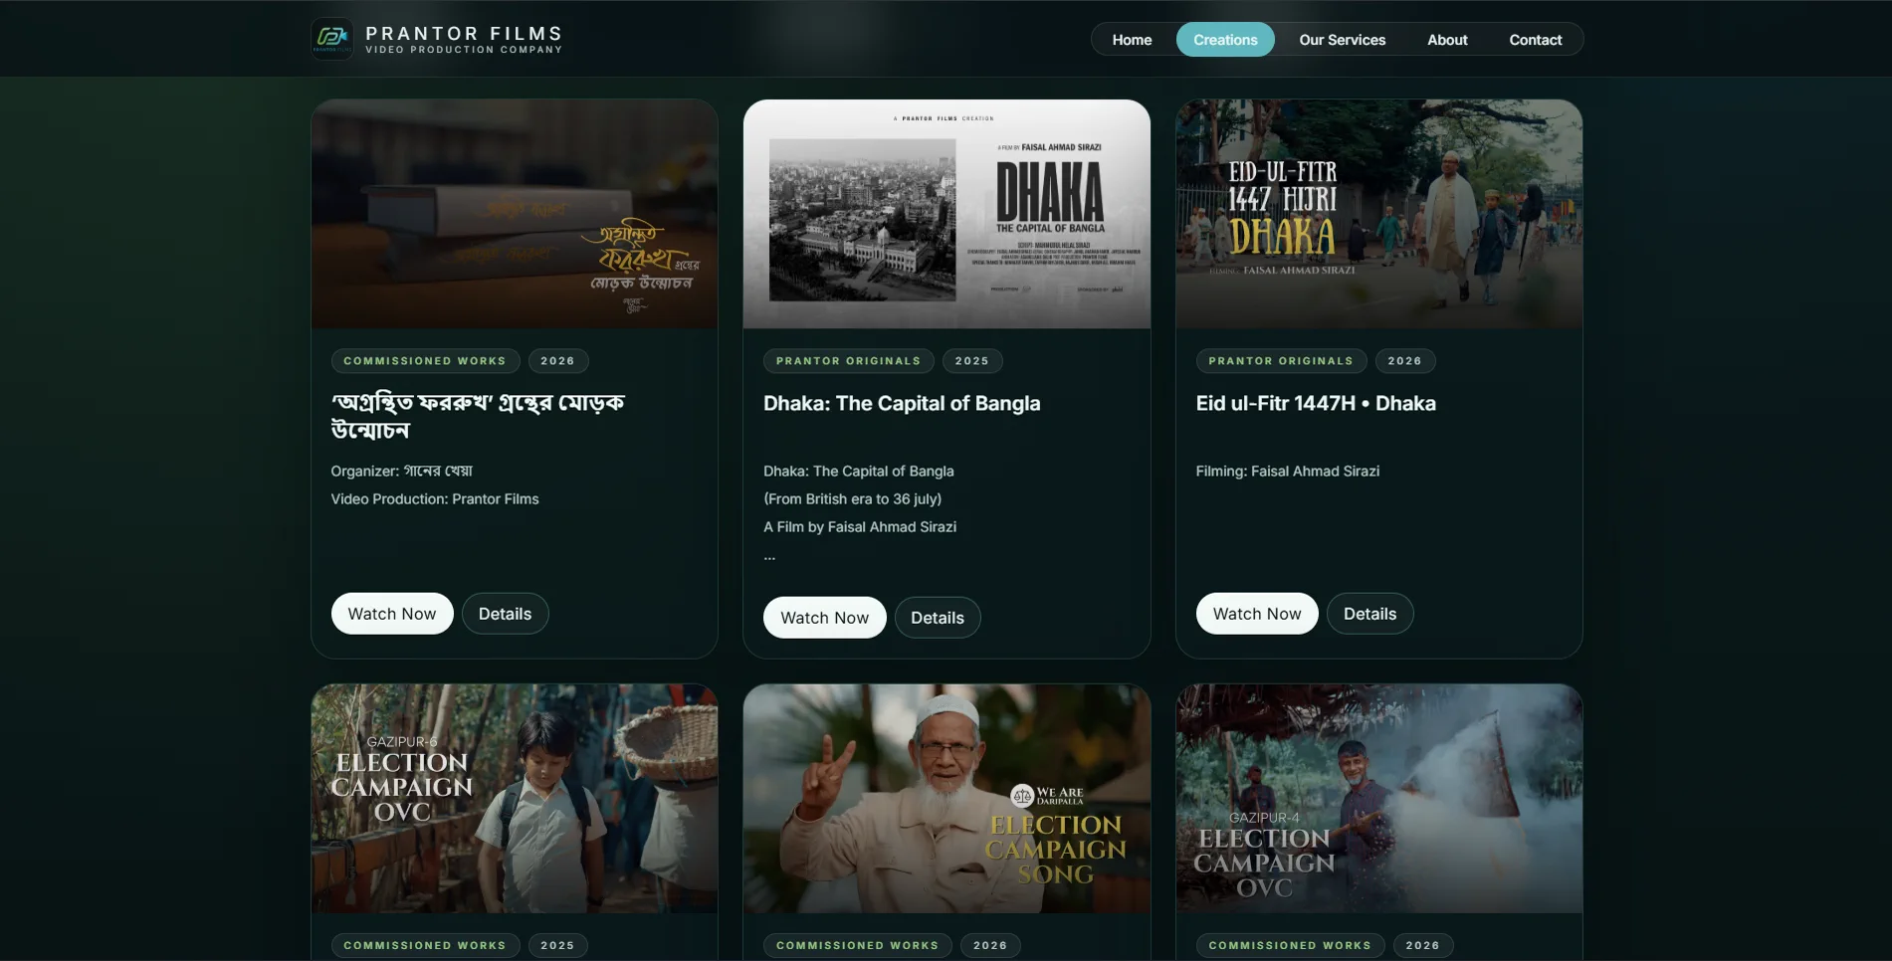Viewport: 1892px width, 961px height.
Task: Click Details on the book launch card
Action: (505, 614)
